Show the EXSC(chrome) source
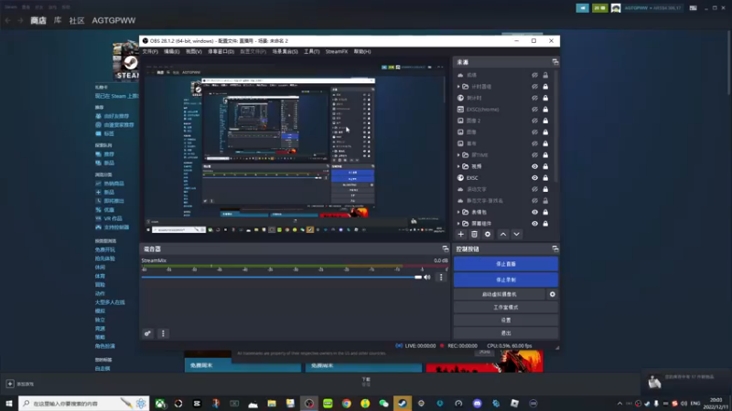The width and height of the screenshot is (732, 411). coord(534,110)
